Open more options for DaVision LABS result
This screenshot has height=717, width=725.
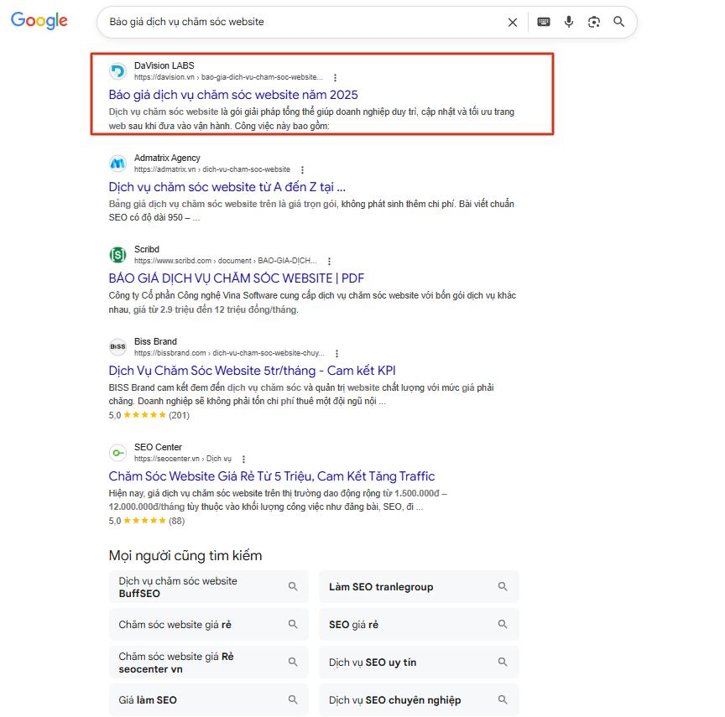pos(336,78)
